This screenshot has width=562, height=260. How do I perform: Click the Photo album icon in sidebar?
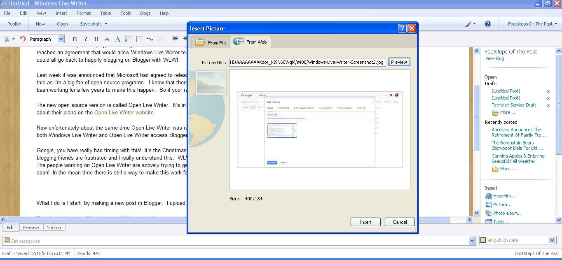tap(489, 214)
